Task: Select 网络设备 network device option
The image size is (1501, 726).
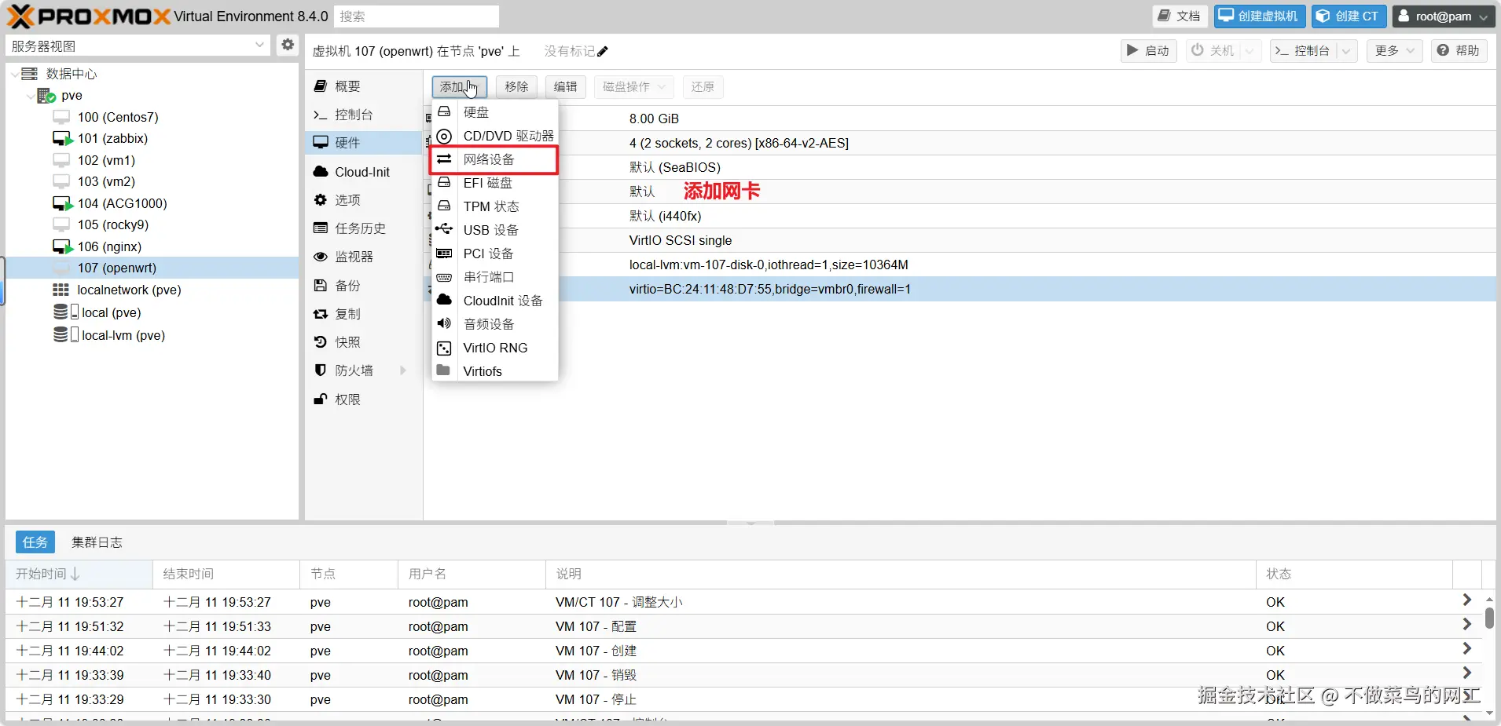Action: pos(494,159)
